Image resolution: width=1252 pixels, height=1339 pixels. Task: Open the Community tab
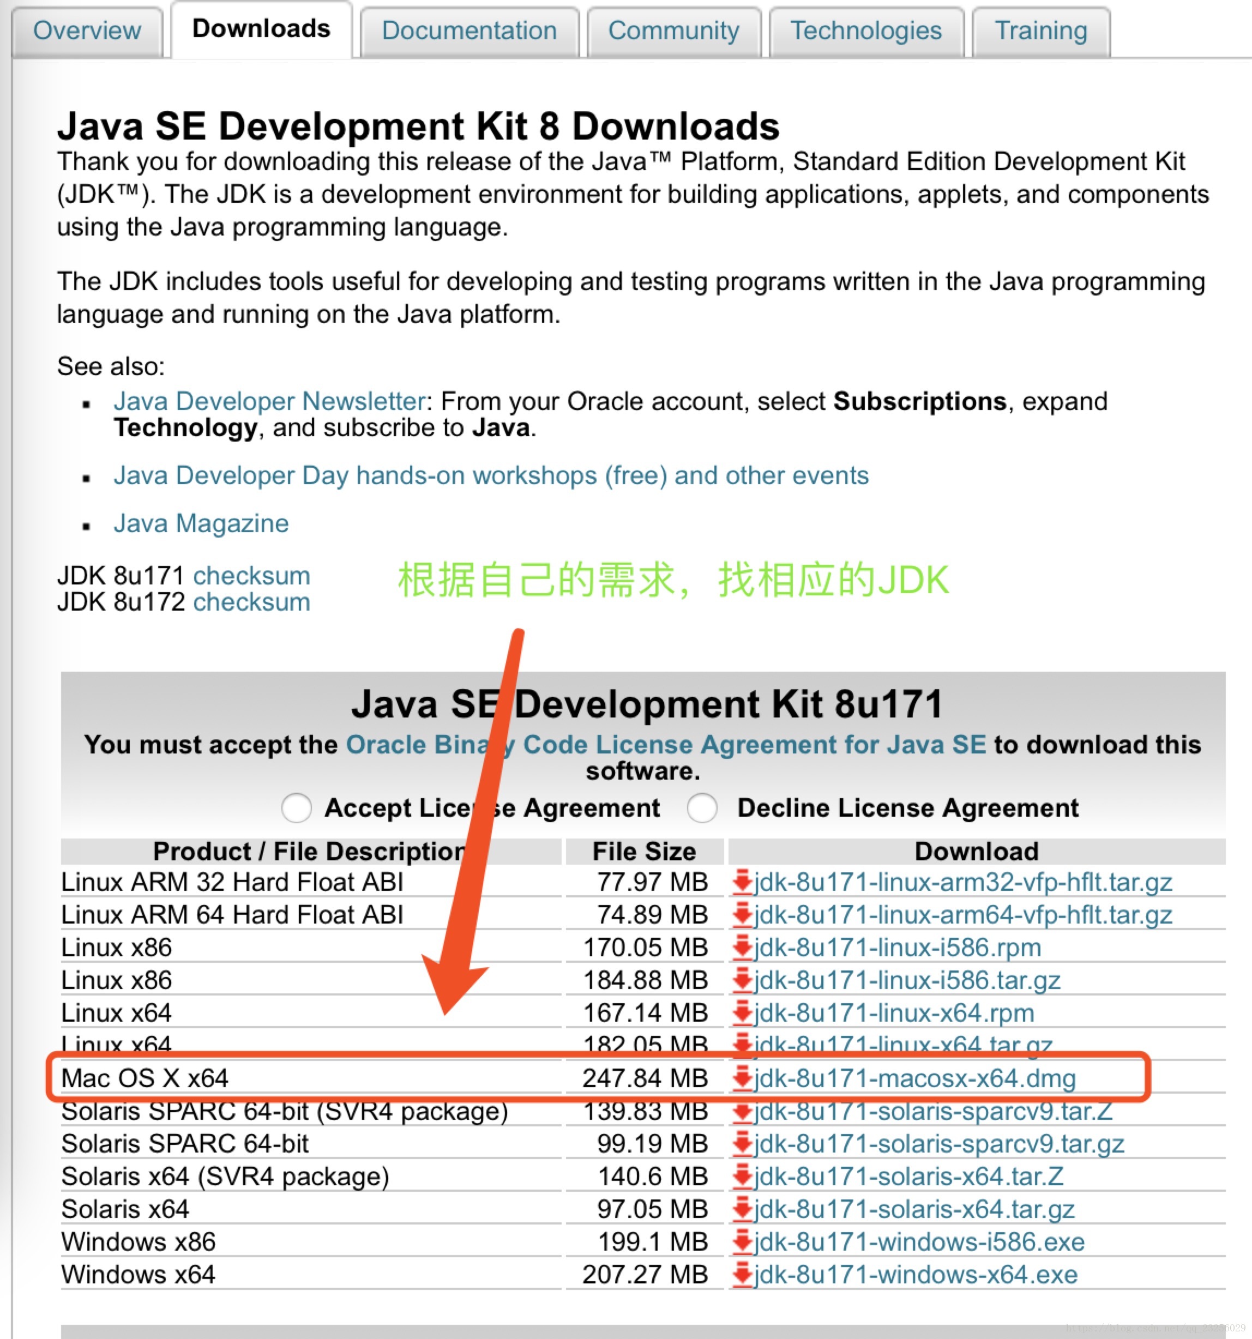[673, 31]
